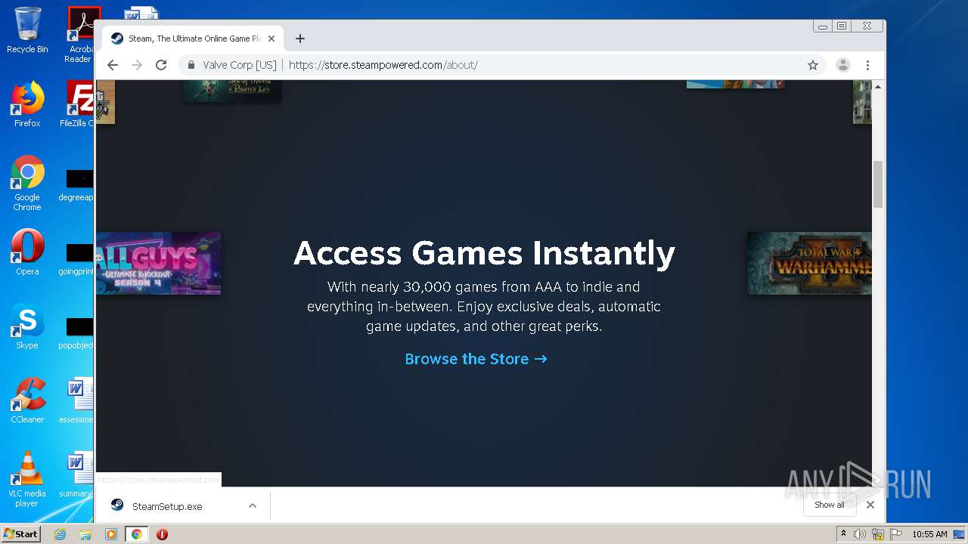The width and height of the screenshot is (968, 544).
Task: Expand the SteamSetup.exe download options chevron
Action: pos(253,506)
